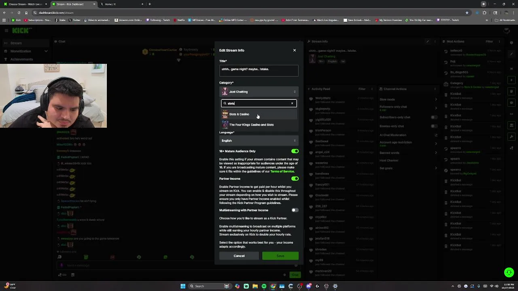Viewport: 518px width, 291px height.
Task: Switch to Cheesur Stream browser tab
Action: pos(24,4)
